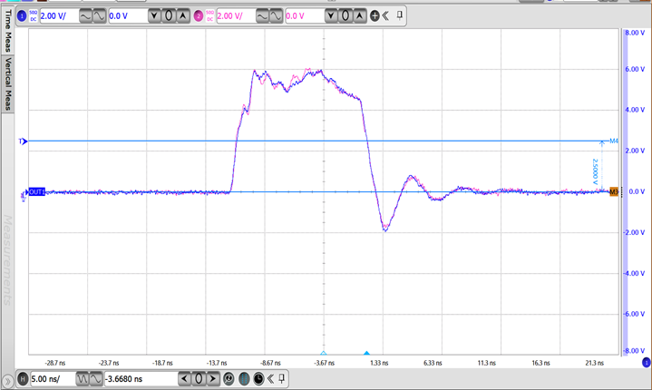Viewport: 652px width, 390px height.
Task: Activate the zoom magnifier icon
Action: coord(229,379)
